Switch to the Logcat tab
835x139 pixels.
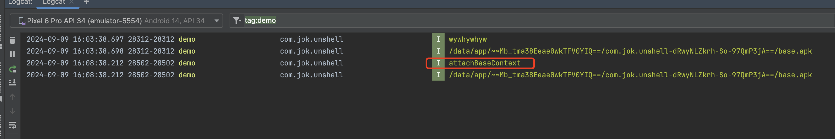(54, 2)
